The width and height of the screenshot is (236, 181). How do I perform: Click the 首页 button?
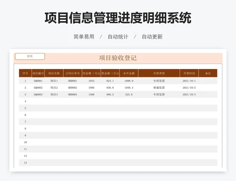[30, 56]
